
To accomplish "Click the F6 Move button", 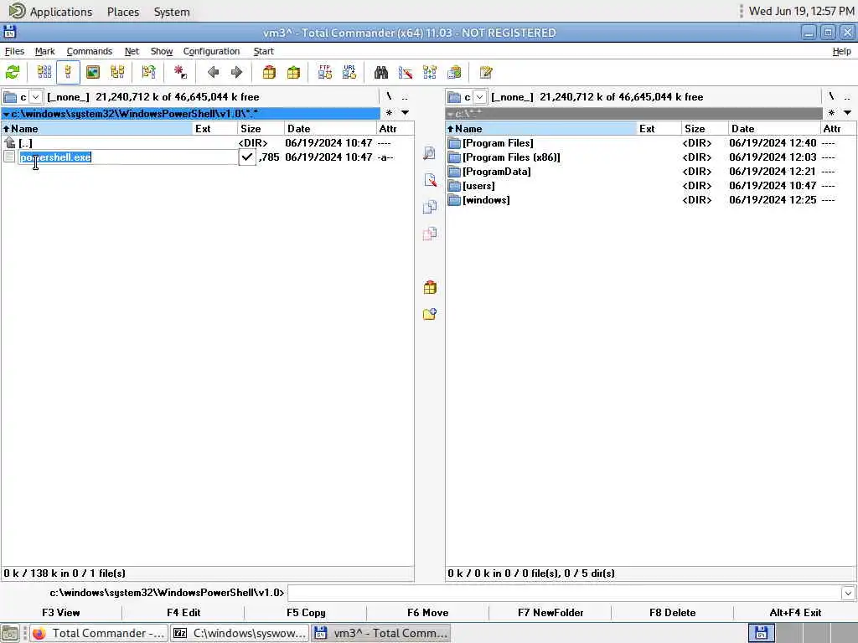I will (x=428, y=612).
